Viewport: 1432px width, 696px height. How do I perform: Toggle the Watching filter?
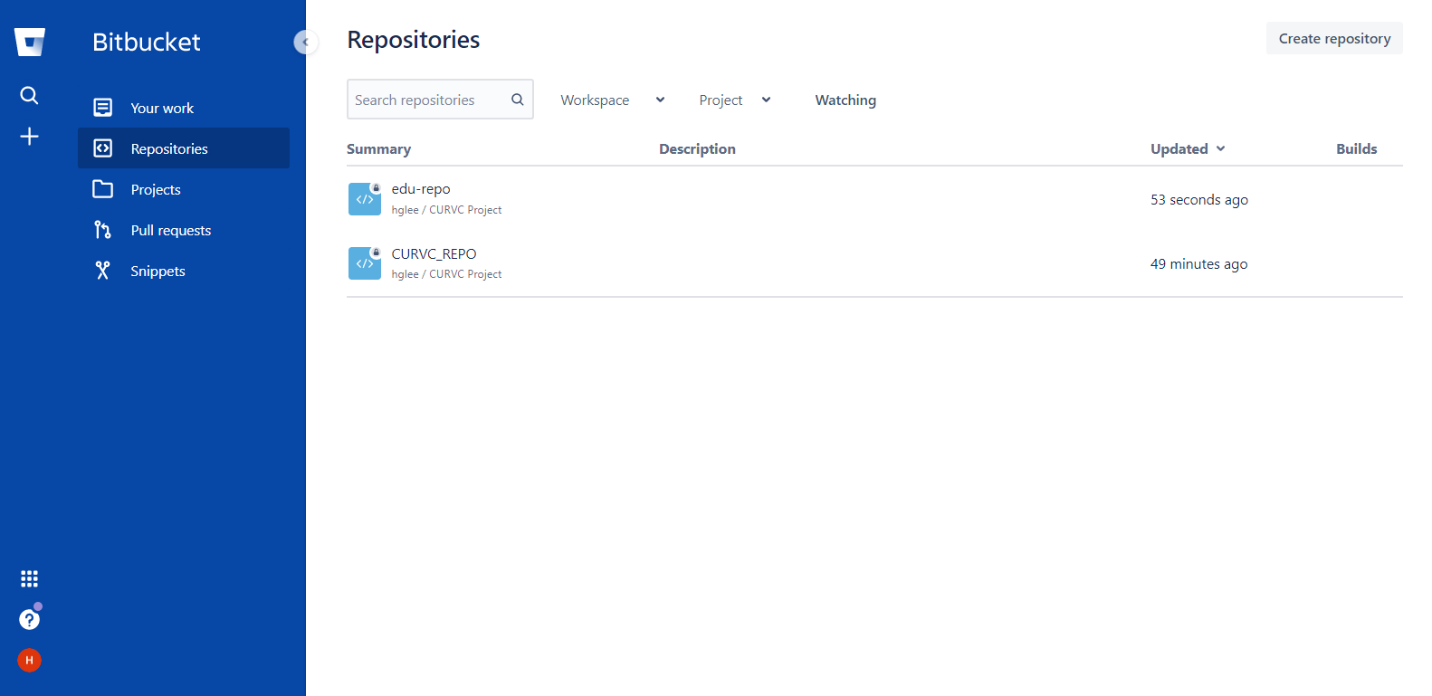845,100
